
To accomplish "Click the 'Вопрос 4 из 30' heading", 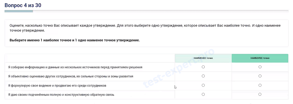I will pos(23,5).
